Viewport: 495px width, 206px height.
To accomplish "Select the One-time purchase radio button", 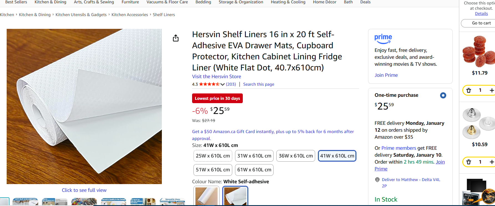I will [x=443, y=95].
